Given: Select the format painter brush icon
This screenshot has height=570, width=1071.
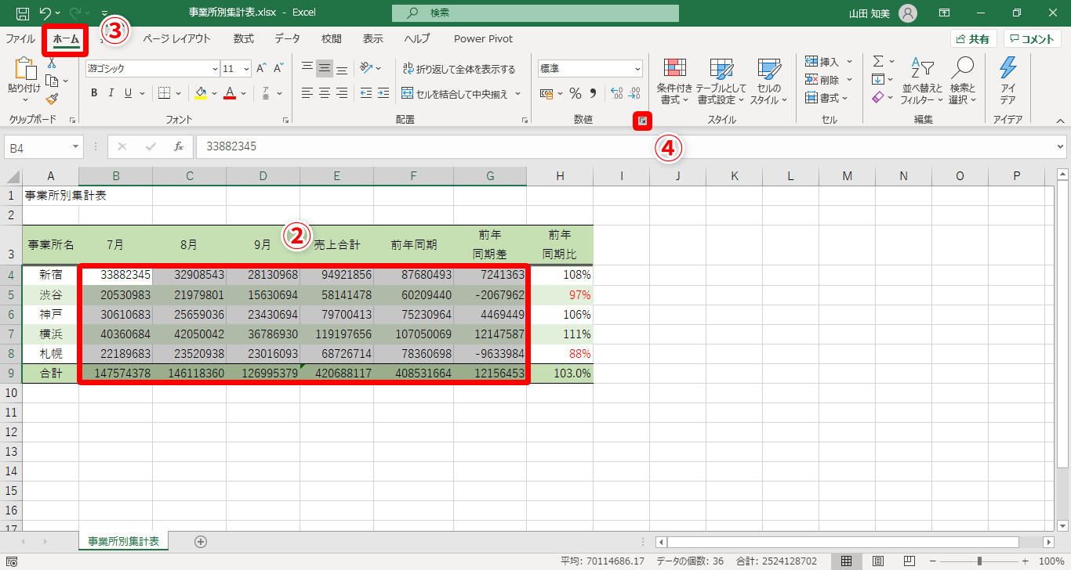Looking at the screenshot, I should pos(52,99).
